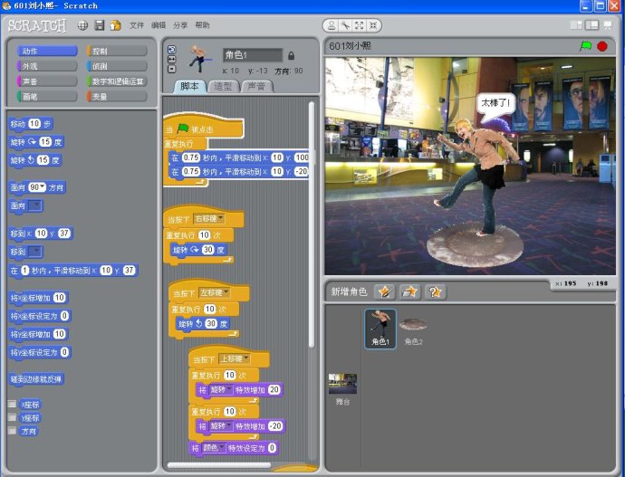The height and width of the screenshot is (477, 625).
Task: Select the shrink sprite tool
Action: [373, 26]
